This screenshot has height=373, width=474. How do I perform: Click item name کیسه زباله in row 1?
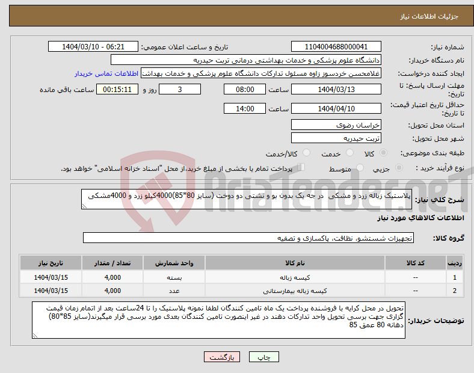[295, 277]
